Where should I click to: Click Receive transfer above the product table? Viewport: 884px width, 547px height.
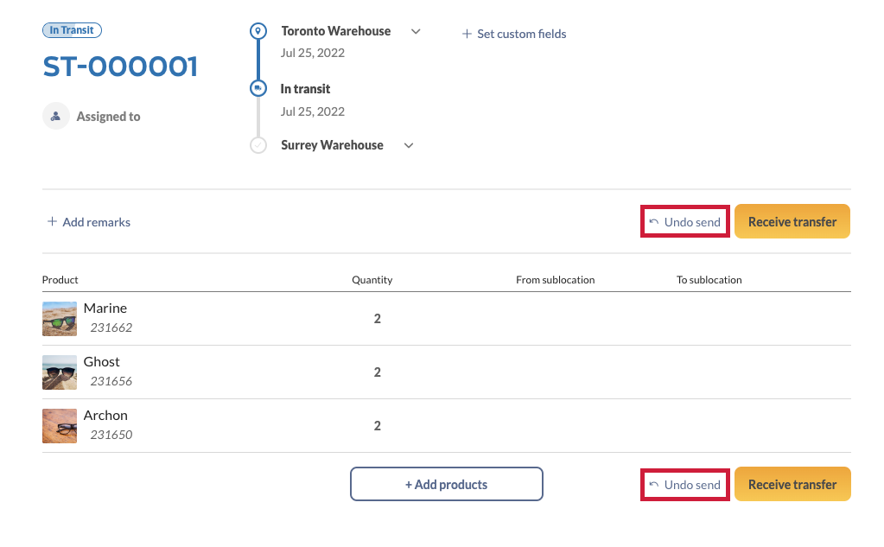792,221
